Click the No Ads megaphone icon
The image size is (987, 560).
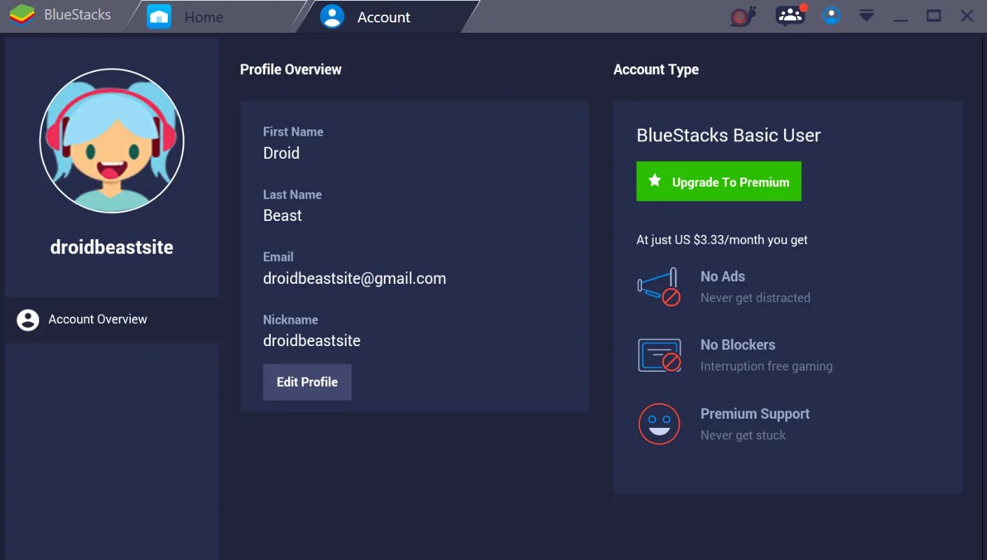pos(659,287)
